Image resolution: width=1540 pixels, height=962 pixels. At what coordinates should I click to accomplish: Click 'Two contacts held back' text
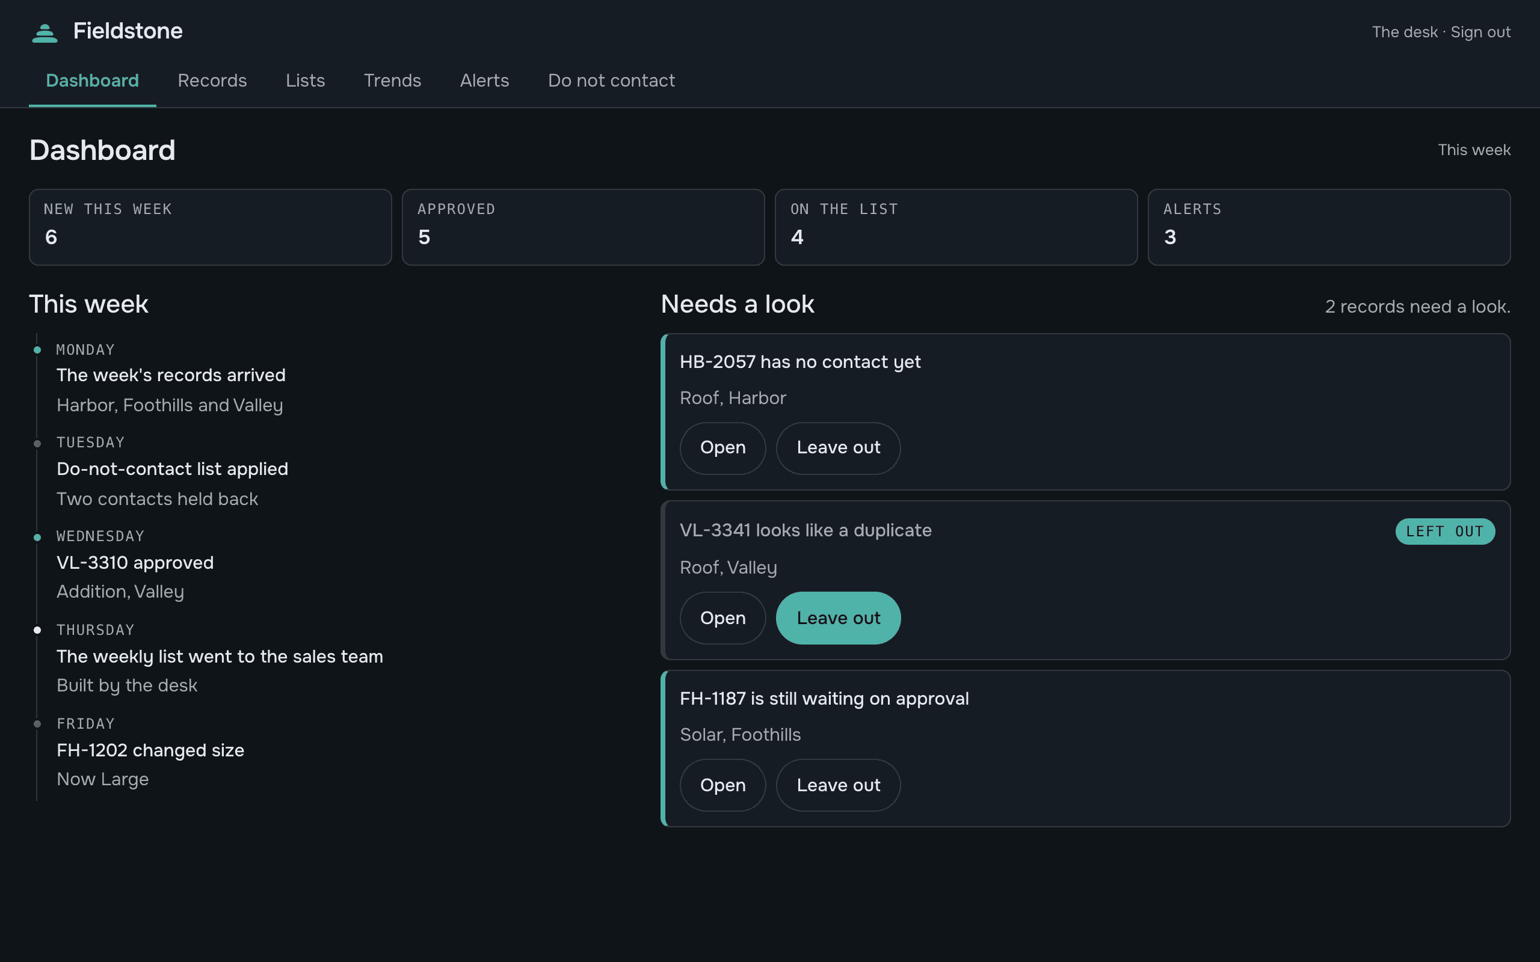tap(157, 500)
